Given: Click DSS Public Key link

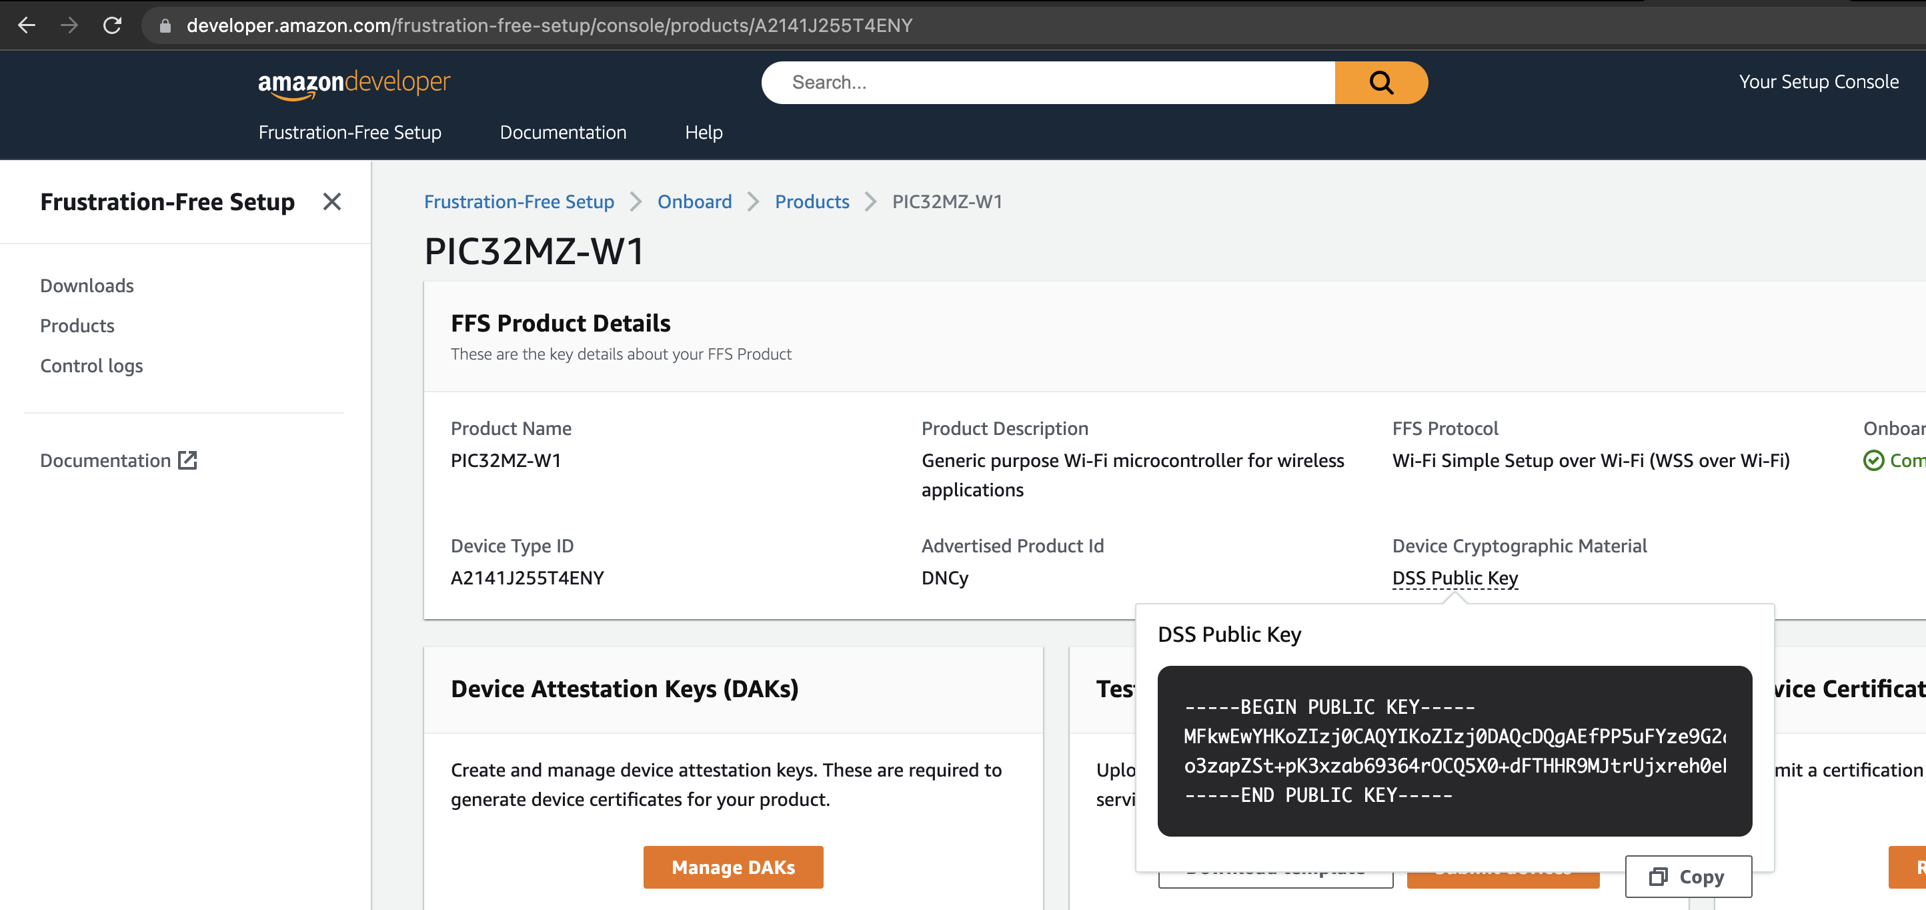Looking at the screenshot, I should 1455,578.
